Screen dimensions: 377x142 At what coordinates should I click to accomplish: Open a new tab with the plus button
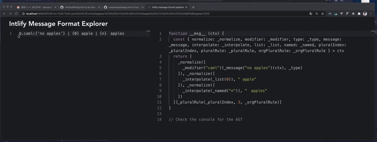tap(193, 7)
